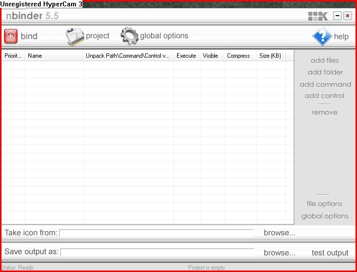Open the project toolbar menu label
Viewport: 357px width, 272px height.
pyautogui.click(x=98, y=36)
